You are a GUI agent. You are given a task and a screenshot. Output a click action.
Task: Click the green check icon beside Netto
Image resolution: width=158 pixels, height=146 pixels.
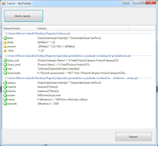(x=5, y=38)
